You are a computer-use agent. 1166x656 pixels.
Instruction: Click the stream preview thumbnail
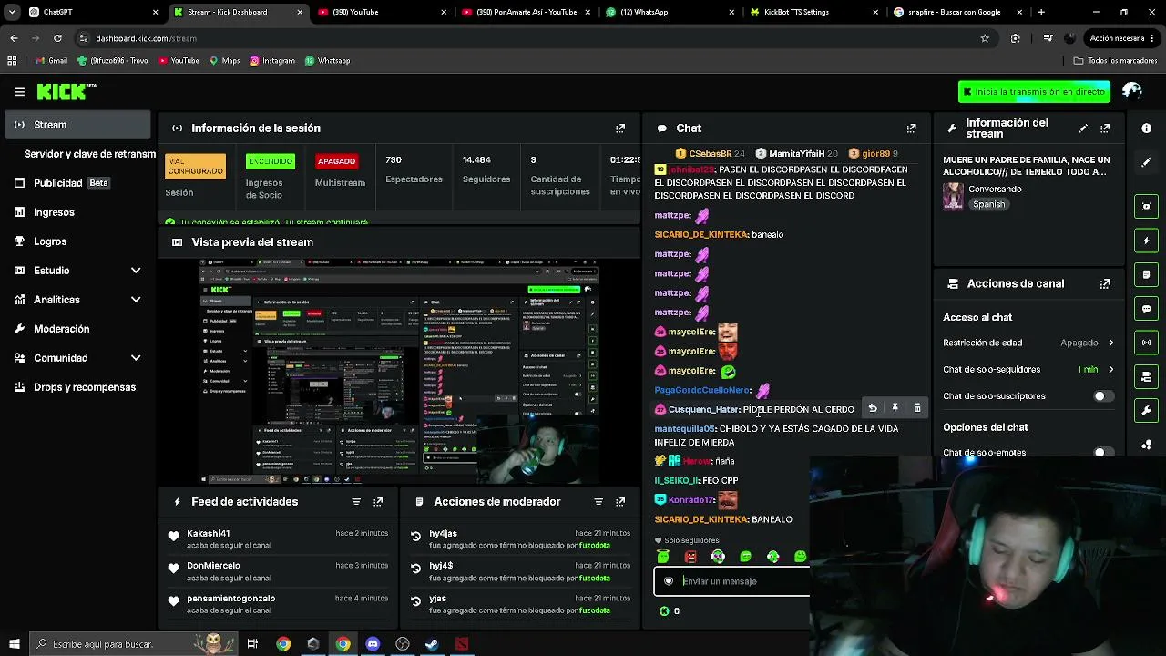400,372
